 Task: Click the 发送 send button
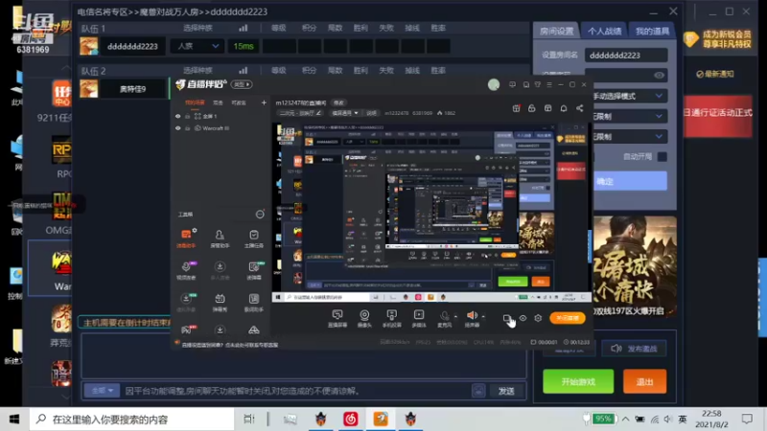(506, 391)
